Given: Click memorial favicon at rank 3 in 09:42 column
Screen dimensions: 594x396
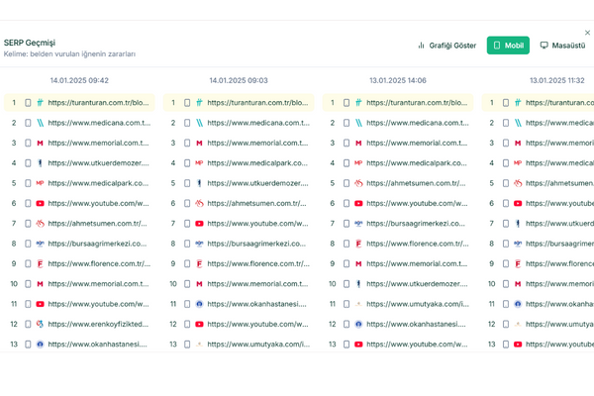Looking at the screenshot, I should point(40,143).
